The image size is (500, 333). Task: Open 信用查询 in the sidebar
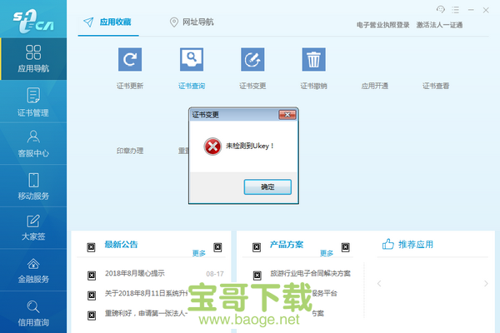click(33, 312)
